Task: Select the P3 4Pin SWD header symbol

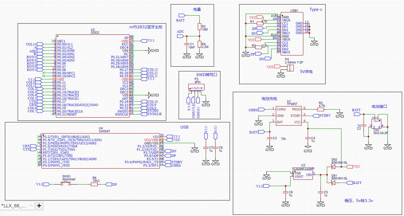Action: (x=196, y=87)
